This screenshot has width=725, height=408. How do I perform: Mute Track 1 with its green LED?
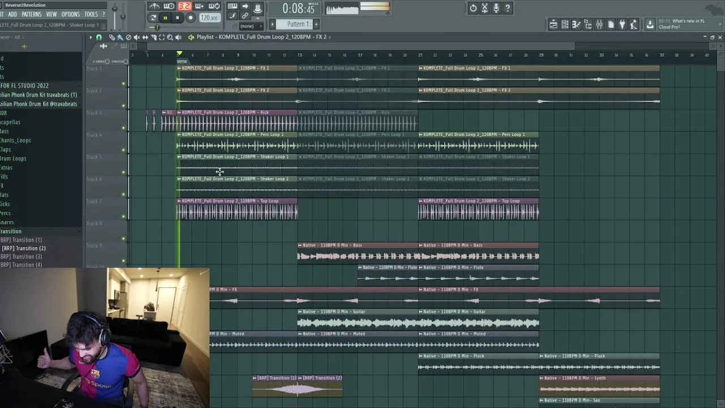coord(123,83)
